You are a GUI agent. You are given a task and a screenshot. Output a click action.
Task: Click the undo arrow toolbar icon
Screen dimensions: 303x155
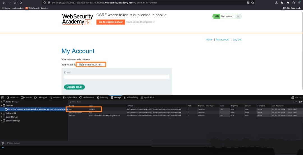(288, 3)
